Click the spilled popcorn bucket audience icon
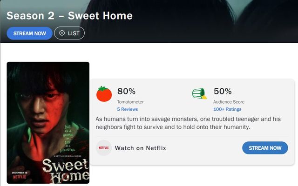This screenshot has width=298, height=186. click(199, 93)
